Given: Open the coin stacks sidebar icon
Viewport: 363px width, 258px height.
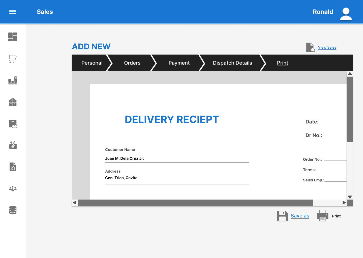Looking at the screenshot, I should point(13,80).
